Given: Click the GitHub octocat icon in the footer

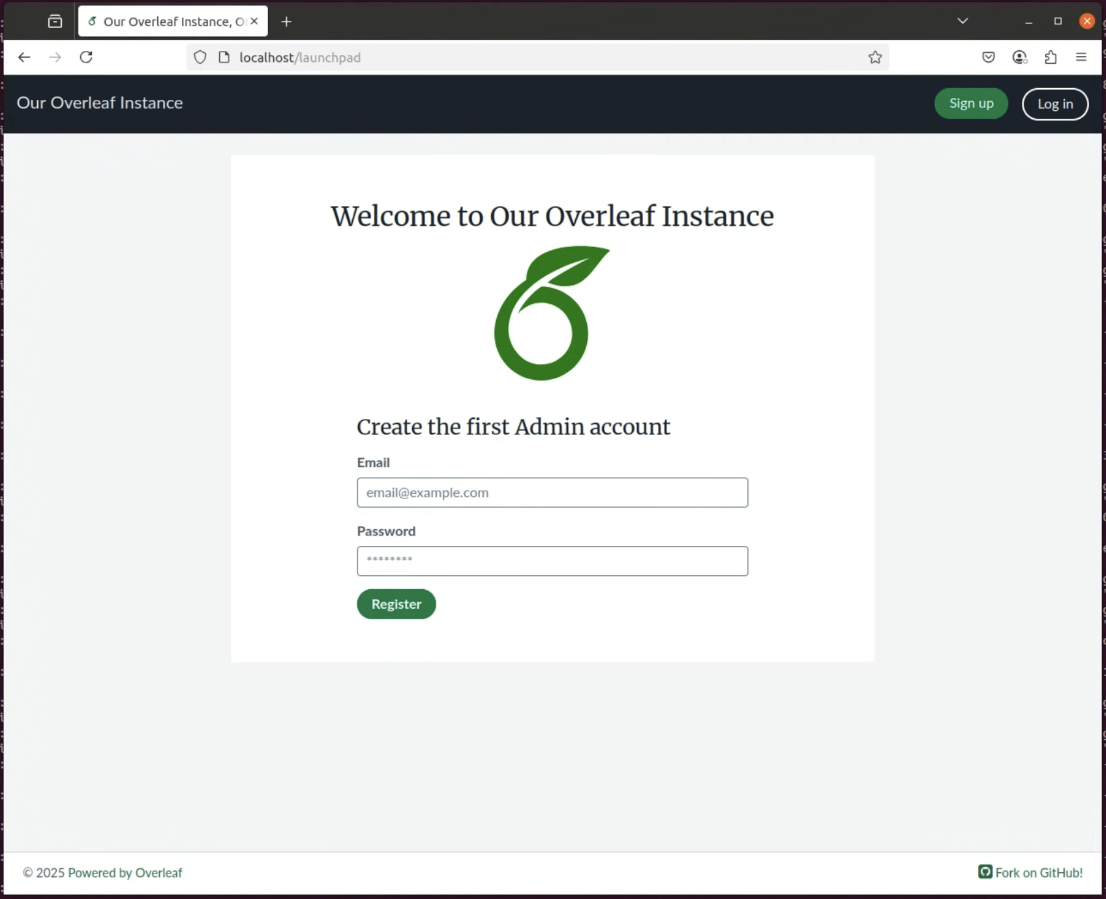Looking at the screenshot, I should 984,872.
